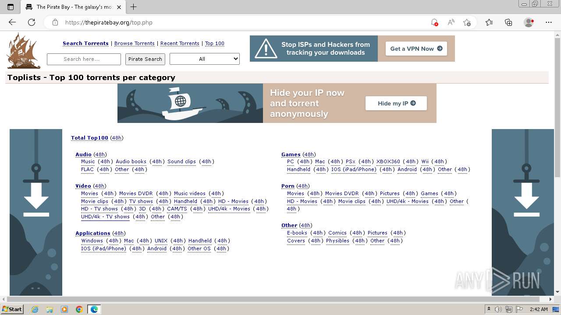Open Internet Explorer from the taskbar

35,309
